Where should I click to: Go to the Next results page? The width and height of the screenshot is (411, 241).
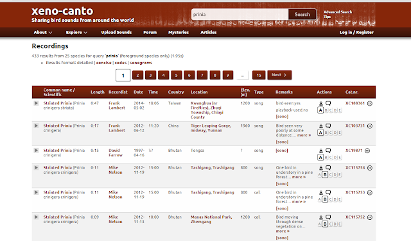[279, 75]
